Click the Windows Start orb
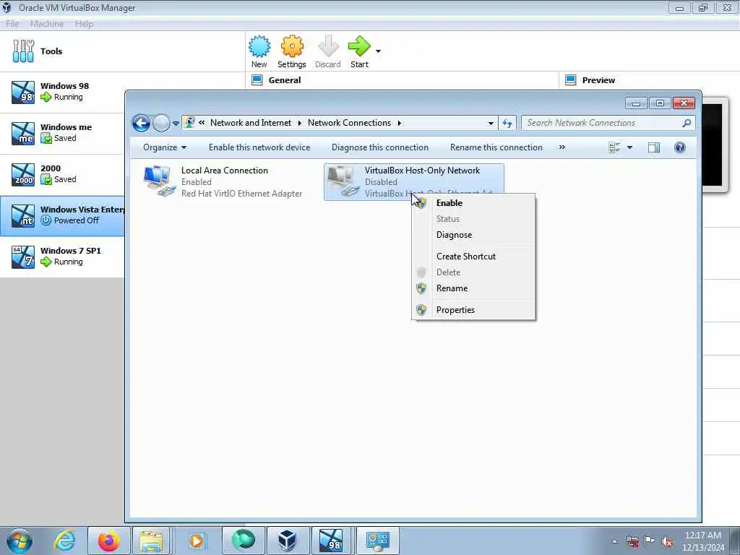Viewport: 740px width, 555px height. [x=20, y=541]
